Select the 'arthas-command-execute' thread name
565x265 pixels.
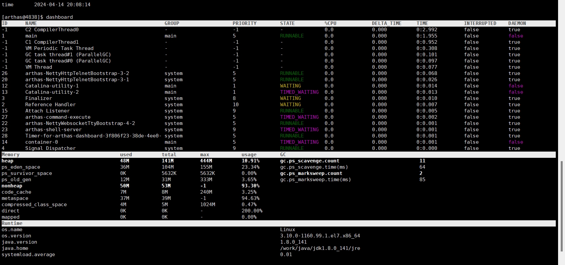point(58,117)
